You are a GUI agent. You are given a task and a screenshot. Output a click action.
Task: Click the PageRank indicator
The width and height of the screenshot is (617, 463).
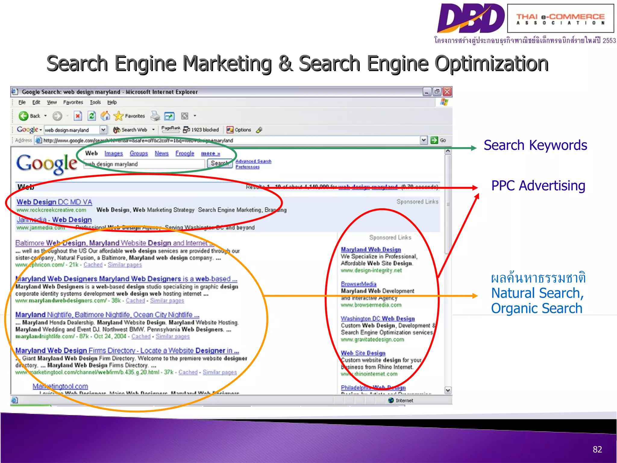coord(171,129)
